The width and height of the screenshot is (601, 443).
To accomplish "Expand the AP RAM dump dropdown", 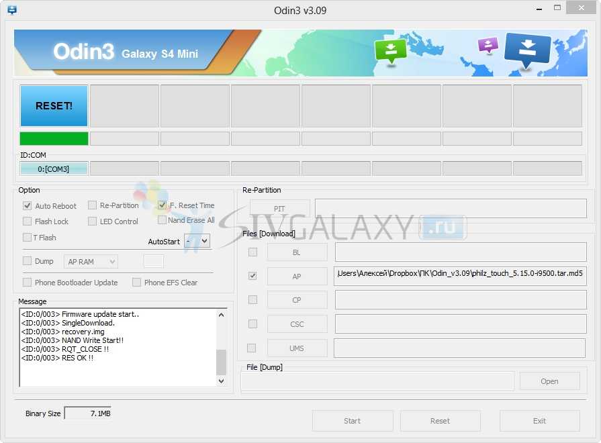I will click(x=91, y=262).
